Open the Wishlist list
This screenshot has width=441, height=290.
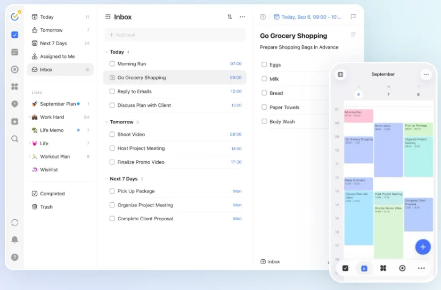point(60,170)
